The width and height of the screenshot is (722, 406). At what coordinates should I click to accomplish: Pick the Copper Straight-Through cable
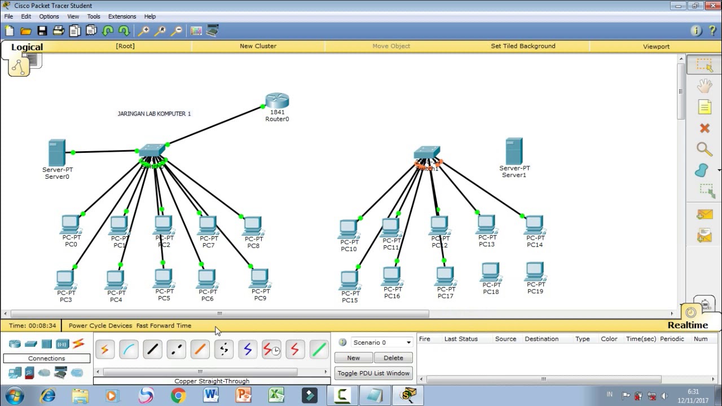point(152,350)
